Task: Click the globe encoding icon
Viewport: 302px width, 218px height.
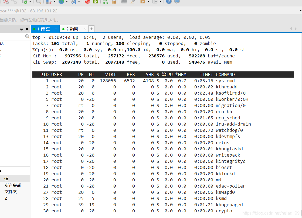Action: 61,2
